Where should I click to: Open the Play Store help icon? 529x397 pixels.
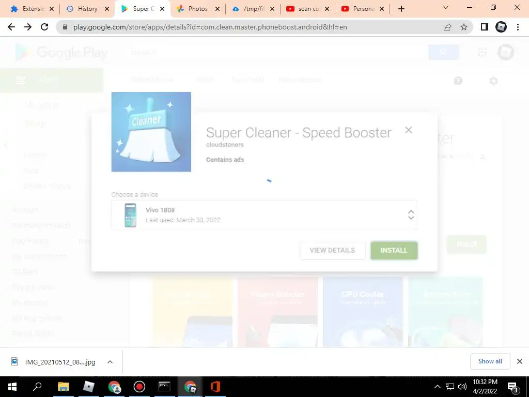(x=458, y=81)
